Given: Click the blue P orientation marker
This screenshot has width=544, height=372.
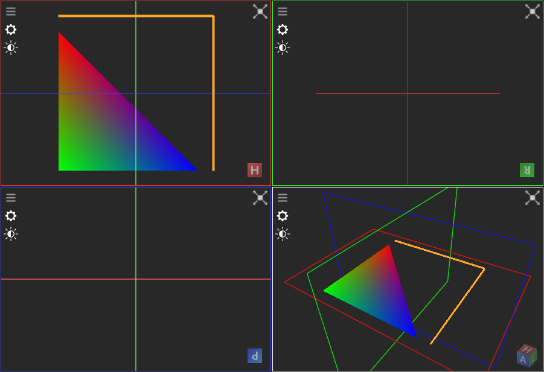Looking at the screenshot, I should tap(255, 356).
